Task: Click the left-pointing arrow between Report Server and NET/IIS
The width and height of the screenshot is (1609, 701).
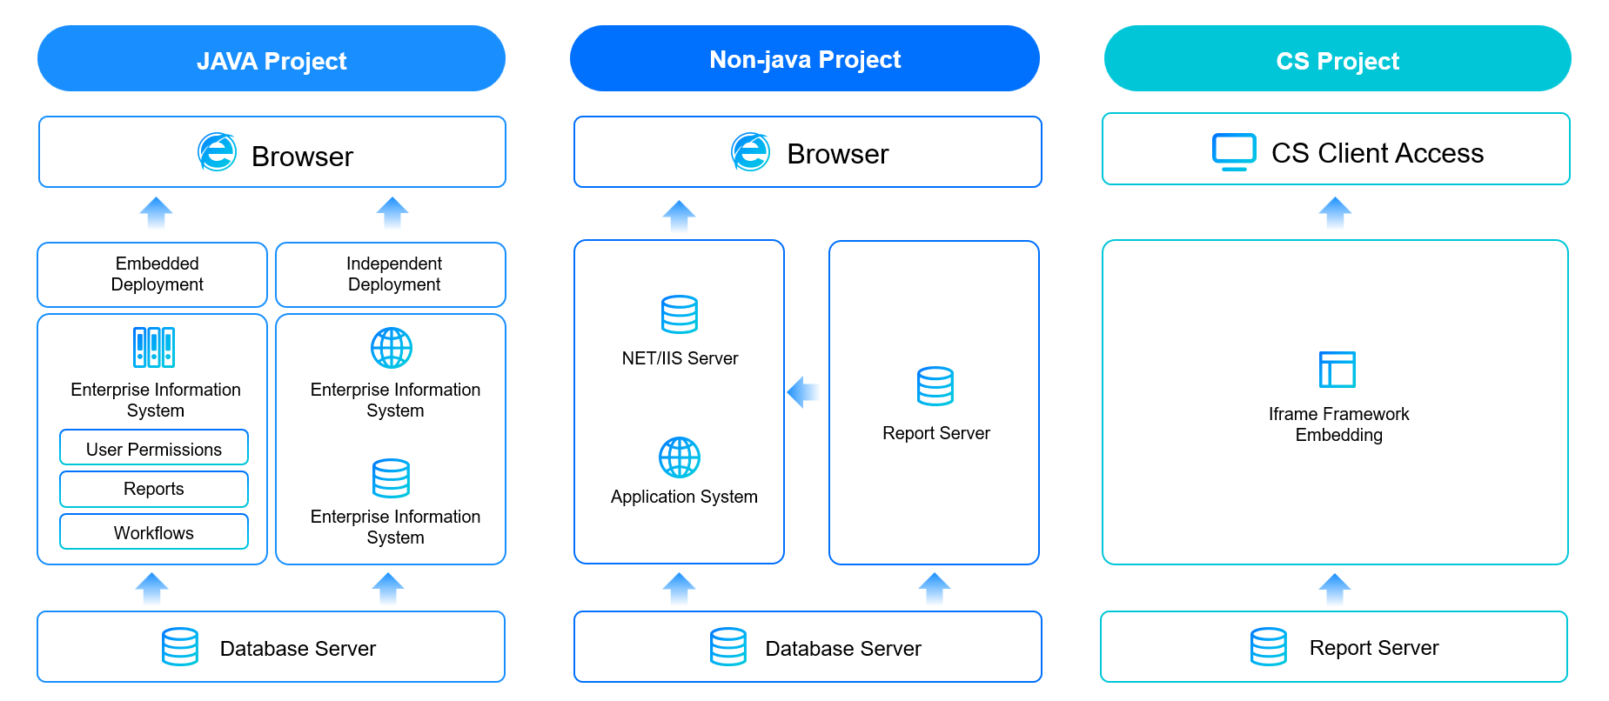Action: (x=802, y=392)
